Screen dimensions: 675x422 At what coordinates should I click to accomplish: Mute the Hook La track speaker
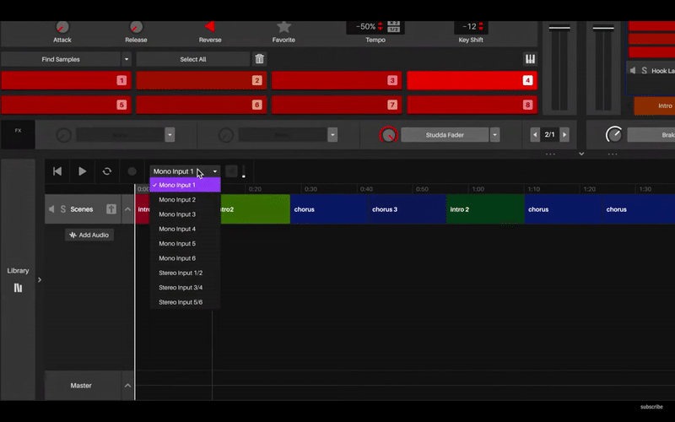coord(633,71)
